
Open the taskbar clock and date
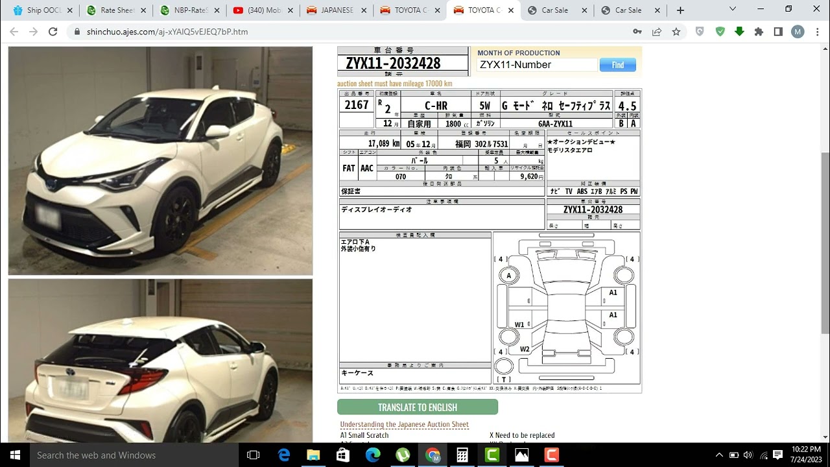coord(807,455)
